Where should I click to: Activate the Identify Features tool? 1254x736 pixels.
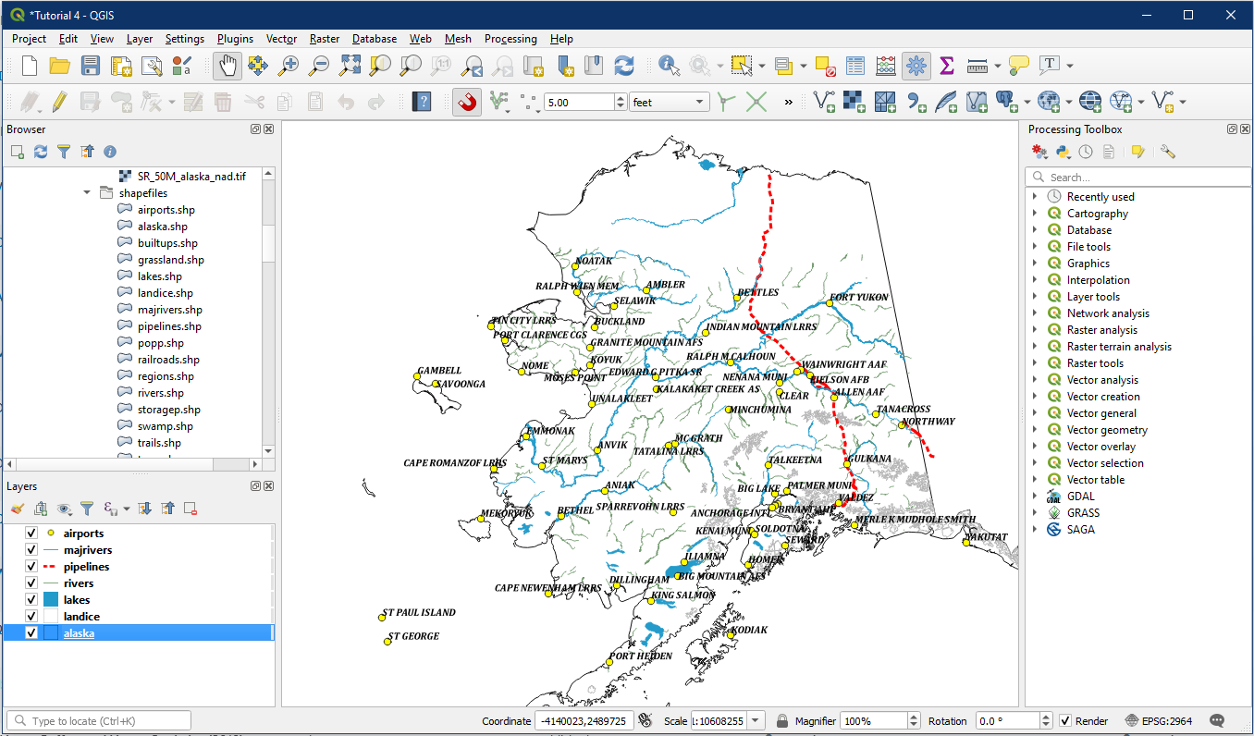pos(669,66)
